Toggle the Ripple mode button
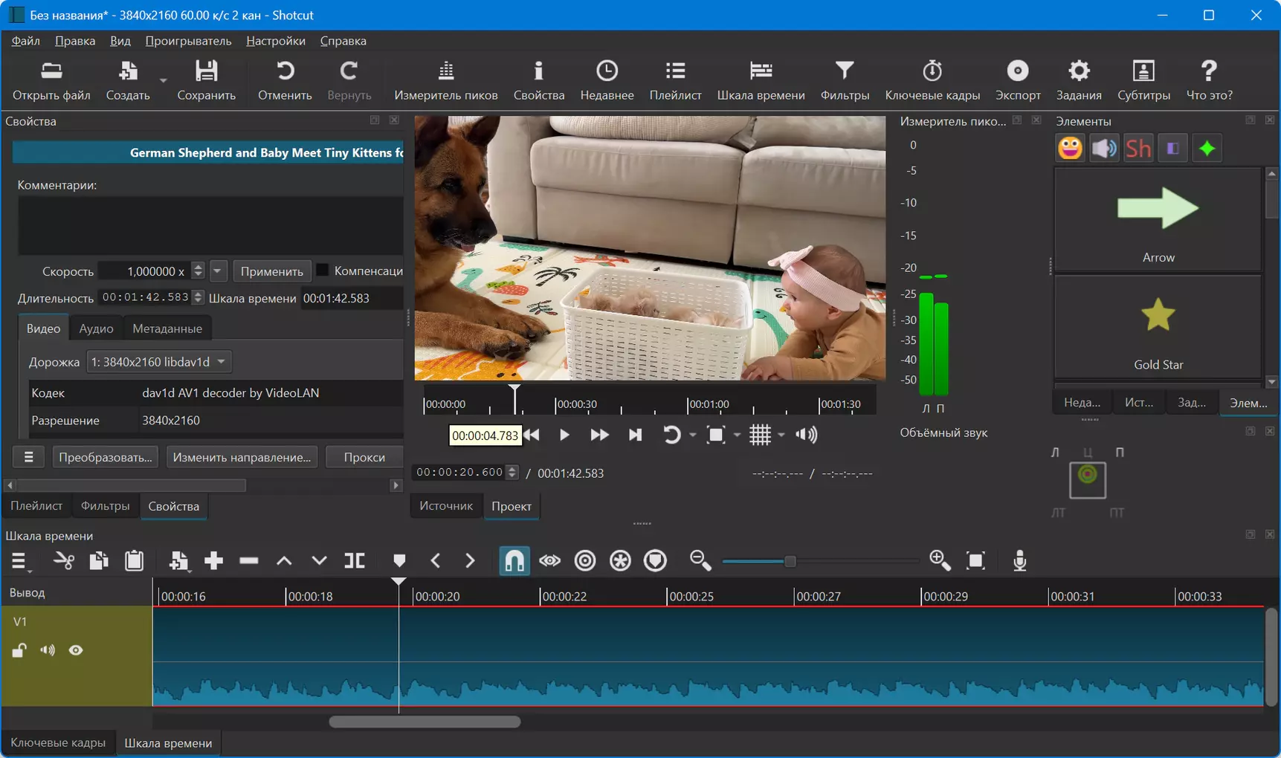The height and width of the screenshot is (758, 1281). coord(585,560)
